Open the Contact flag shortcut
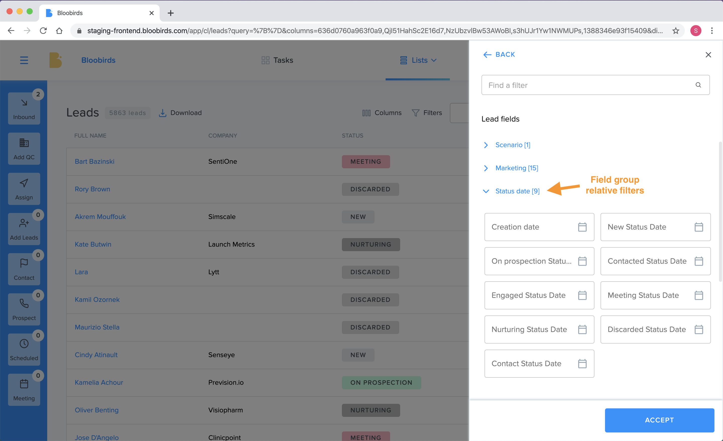Screen dimensions: 723x441 (24, 269)
